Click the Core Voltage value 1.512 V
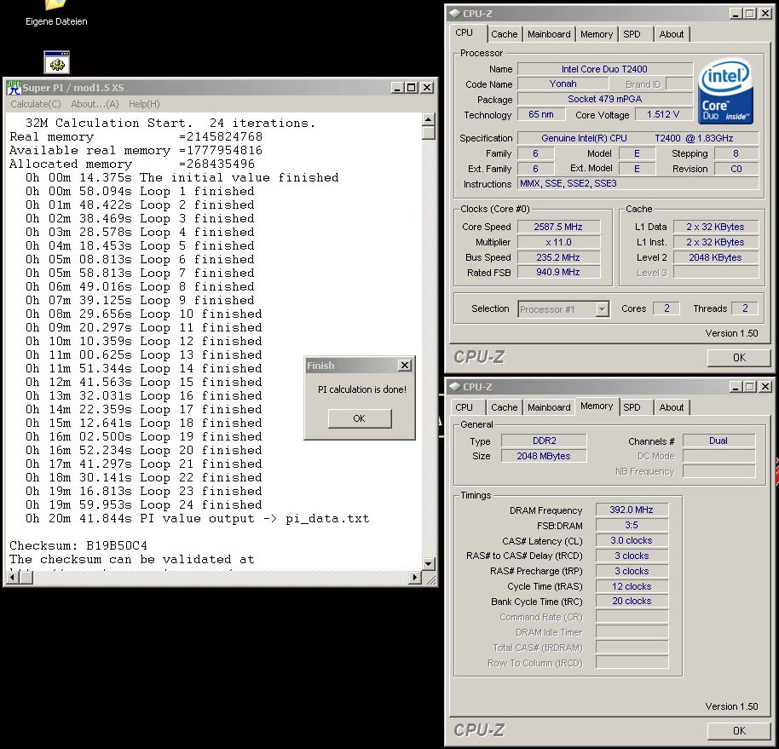Viewport: 779px width, 749px height. pos(663,115)
